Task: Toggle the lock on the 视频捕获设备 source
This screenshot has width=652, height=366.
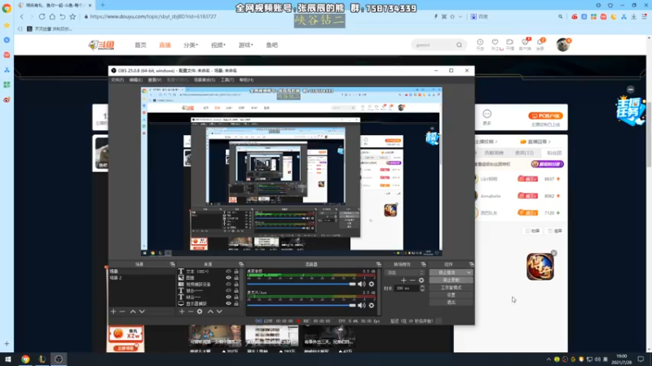Action: 236,284
